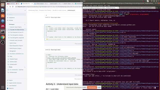Click the user avatar in Deepnote sidebar
This screenshot has height=90, width=160.
(7, 10)
